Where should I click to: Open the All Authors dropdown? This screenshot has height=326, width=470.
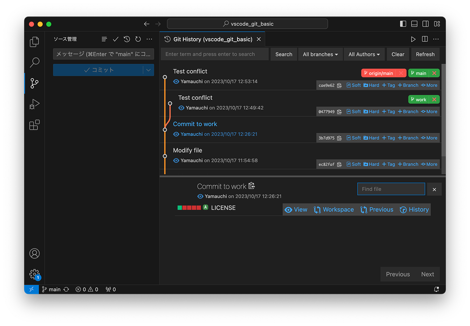coord(364,54)
